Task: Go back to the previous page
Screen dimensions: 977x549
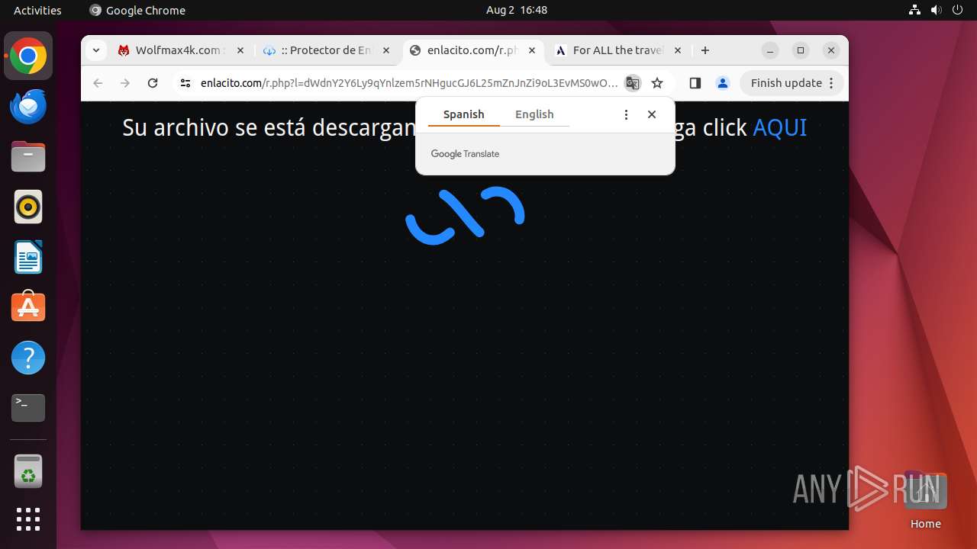Action: click(x=98, y=83)
